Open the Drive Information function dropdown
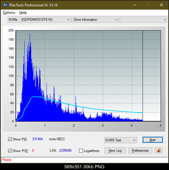 point(95,20)
